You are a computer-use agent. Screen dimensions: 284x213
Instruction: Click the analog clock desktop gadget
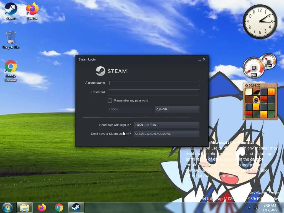click(x=260, y=22)
